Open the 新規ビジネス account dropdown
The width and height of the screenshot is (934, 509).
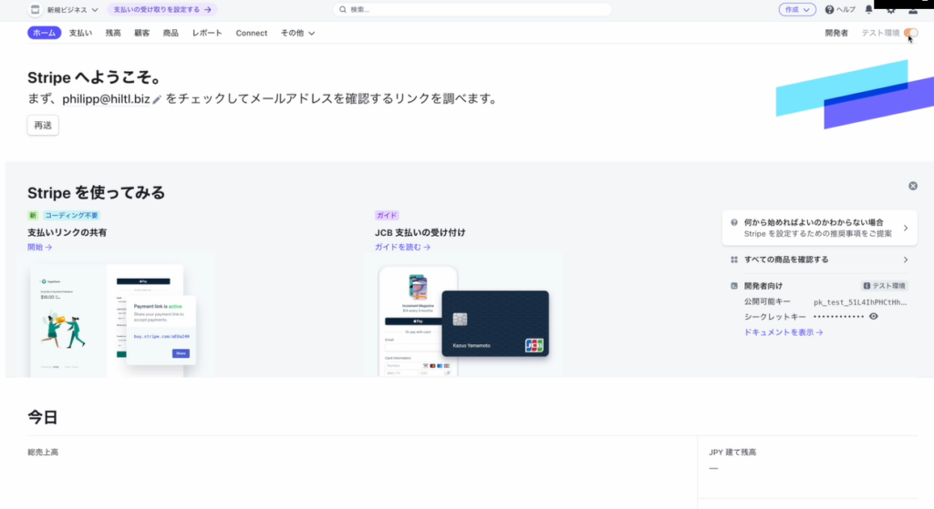pos(73,9)
